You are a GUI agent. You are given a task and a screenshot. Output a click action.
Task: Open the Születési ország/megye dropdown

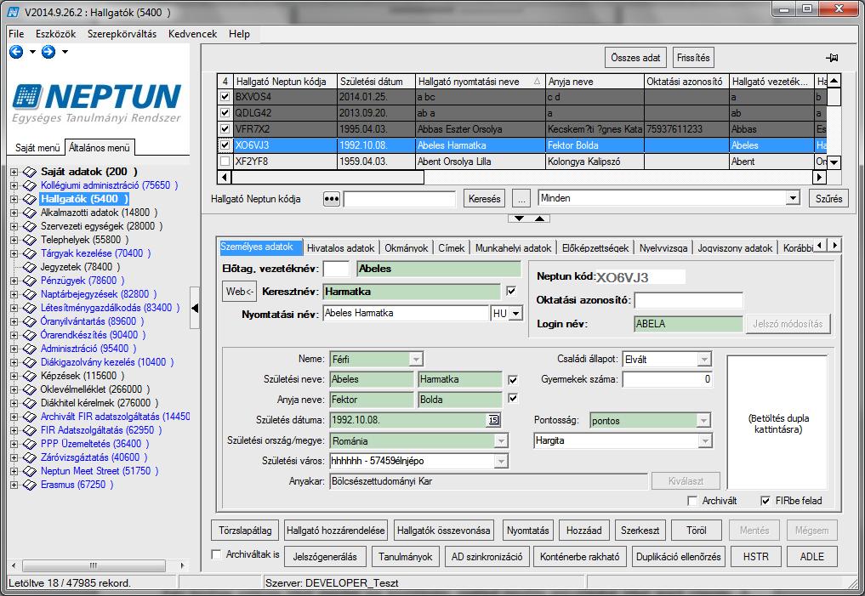[500, 441]
